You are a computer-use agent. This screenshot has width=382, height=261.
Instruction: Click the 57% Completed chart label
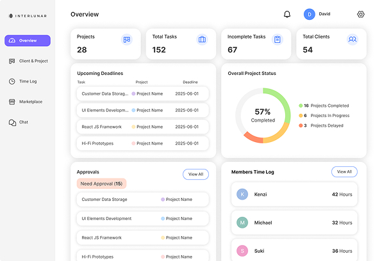coord(263,115)
